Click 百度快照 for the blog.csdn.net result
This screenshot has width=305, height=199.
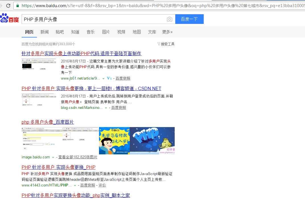[119, 108]
